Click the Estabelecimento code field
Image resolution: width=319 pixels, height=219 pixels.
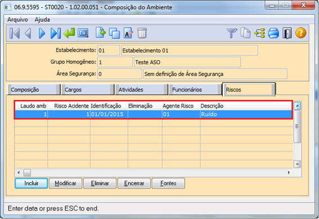[109, 50]
